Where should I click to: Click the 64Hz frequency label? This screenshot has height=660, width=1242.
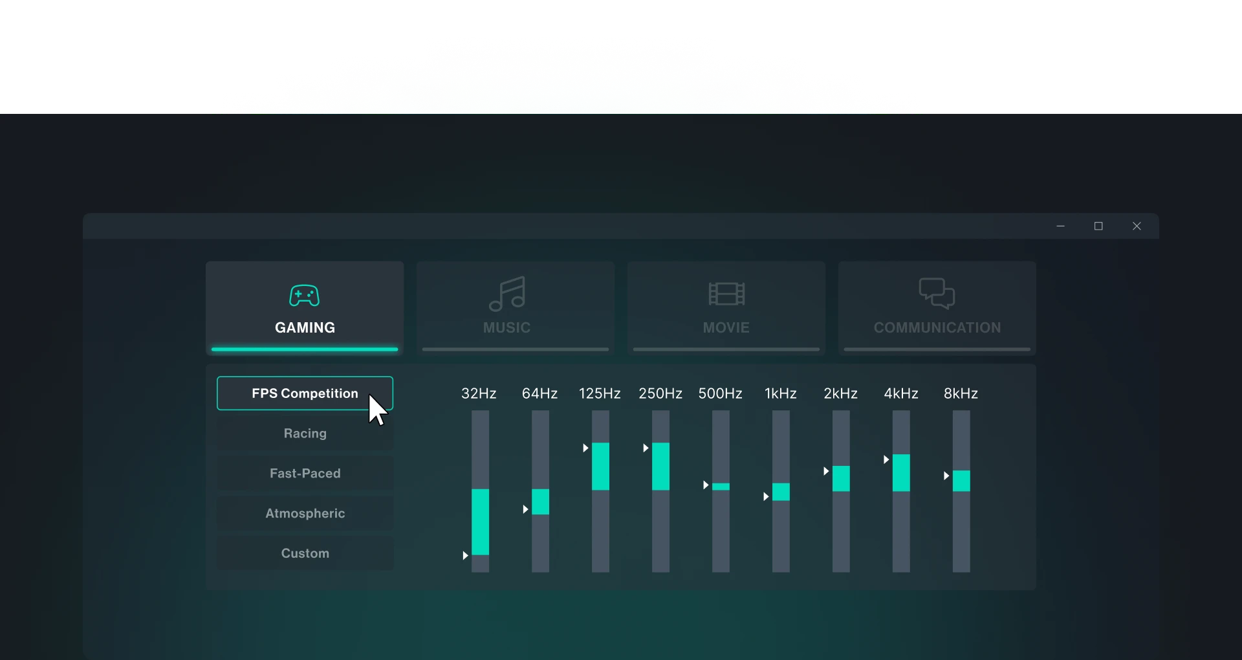[x=539, y=393]
